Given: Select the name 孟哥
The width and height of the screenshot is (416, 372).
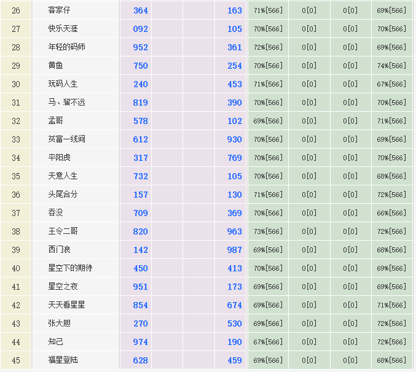Looking at the screenshot, I should tap(55, 121).
